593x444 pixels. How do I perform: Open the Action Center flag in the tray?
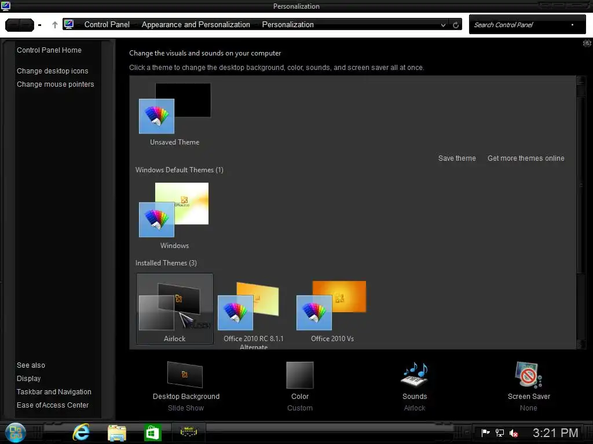pos(485,432)
